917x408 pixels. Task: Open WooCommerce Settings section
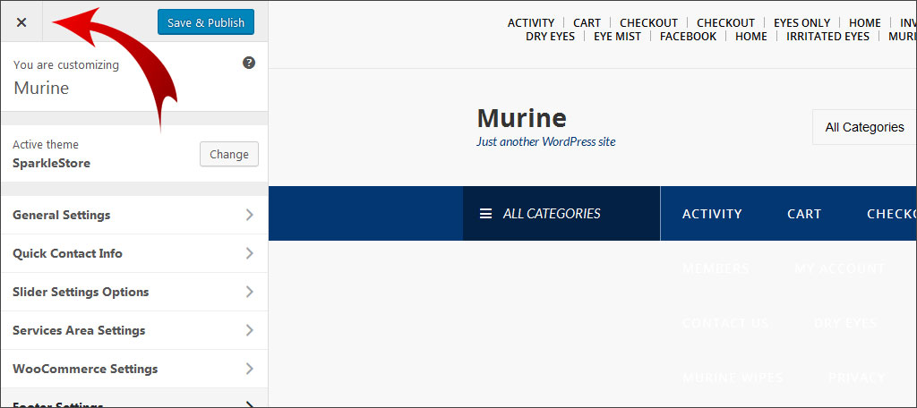pyautogui.click(x=133, y=369)
